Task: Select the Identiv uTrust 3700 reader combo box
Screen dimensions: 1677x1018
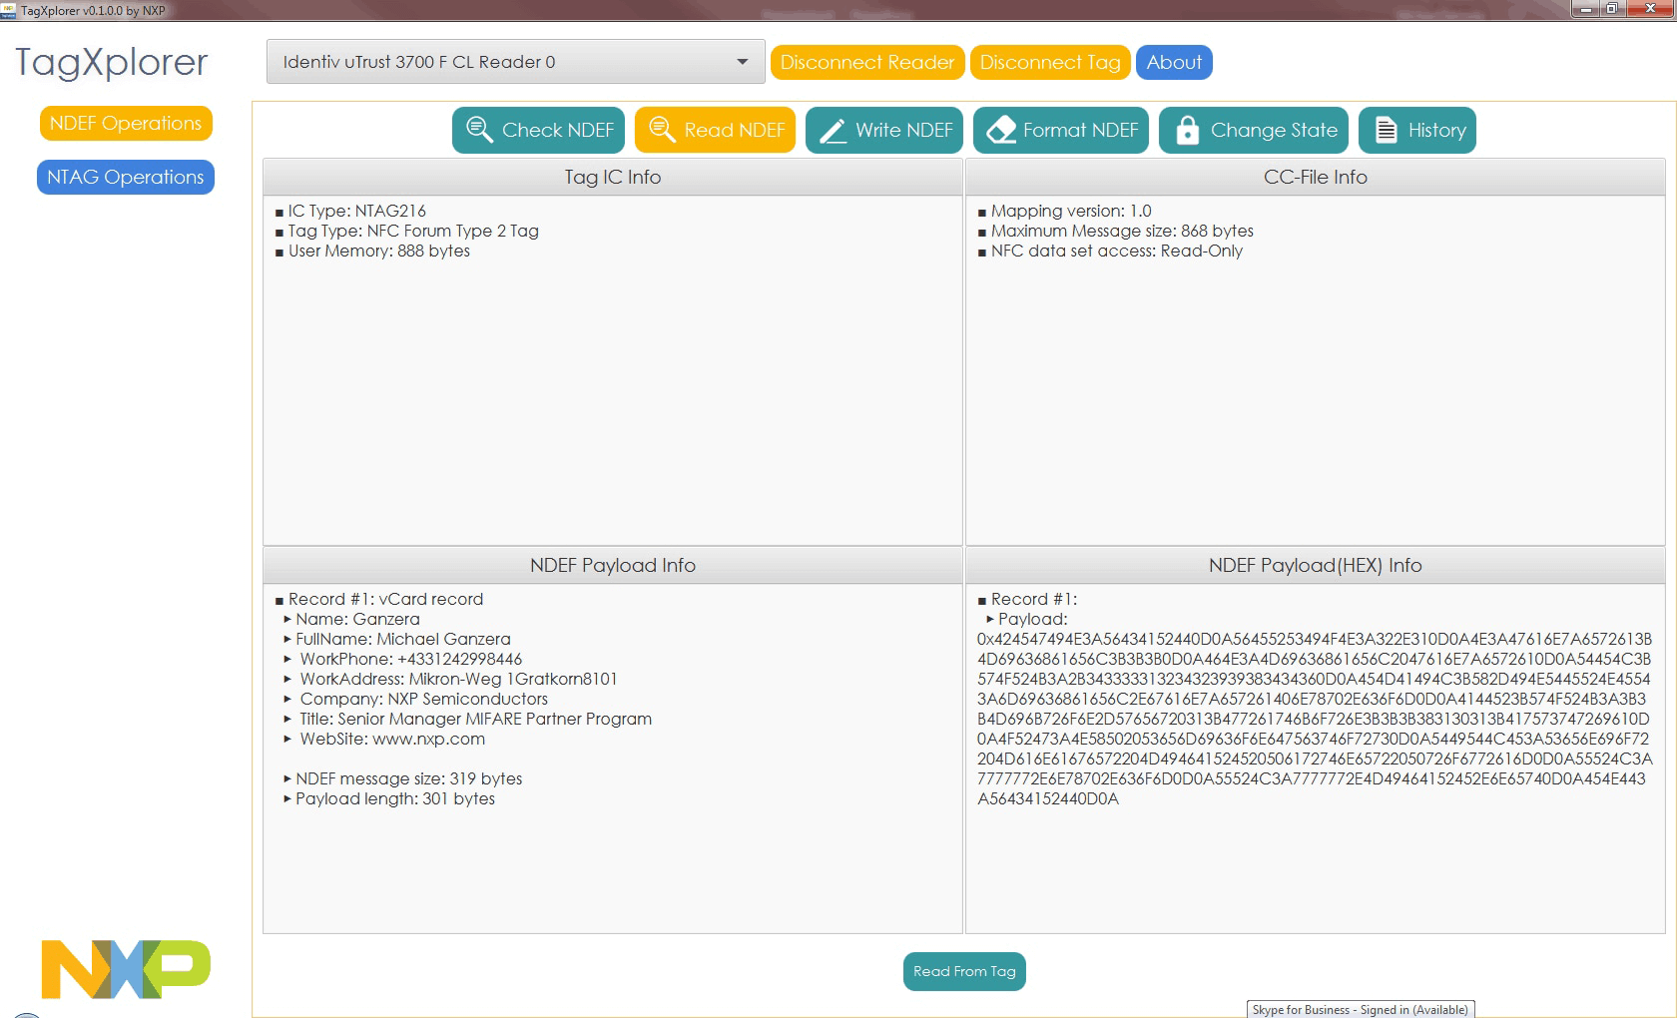Action: click(499, 62)
